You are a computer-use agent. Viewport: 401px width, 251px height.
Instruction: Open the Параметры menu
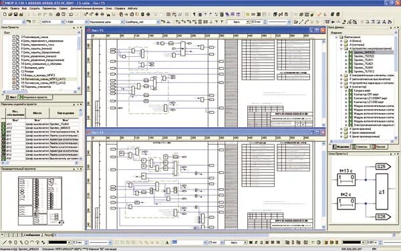pos(49,9)
